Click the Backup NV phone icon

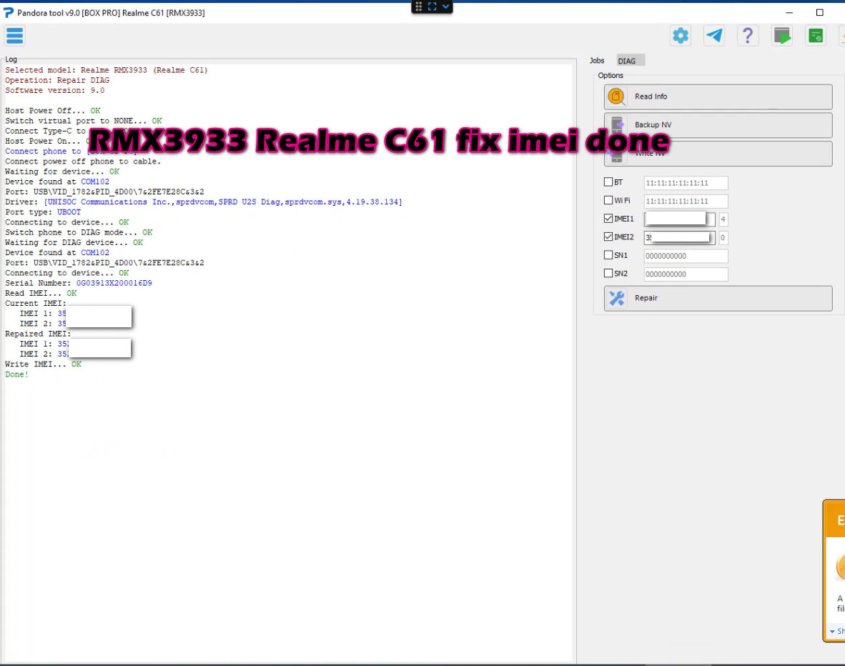click(x=616, y=125)
